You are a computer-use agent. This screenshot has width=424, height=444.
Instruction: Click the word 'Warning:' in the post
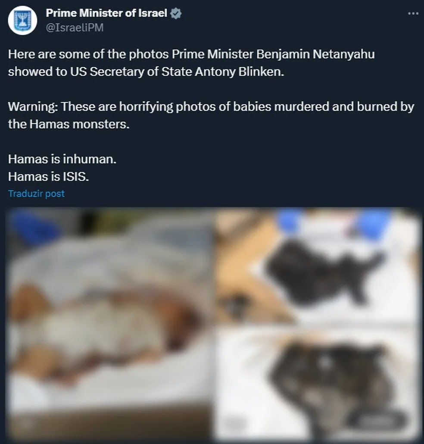[33, 107]
